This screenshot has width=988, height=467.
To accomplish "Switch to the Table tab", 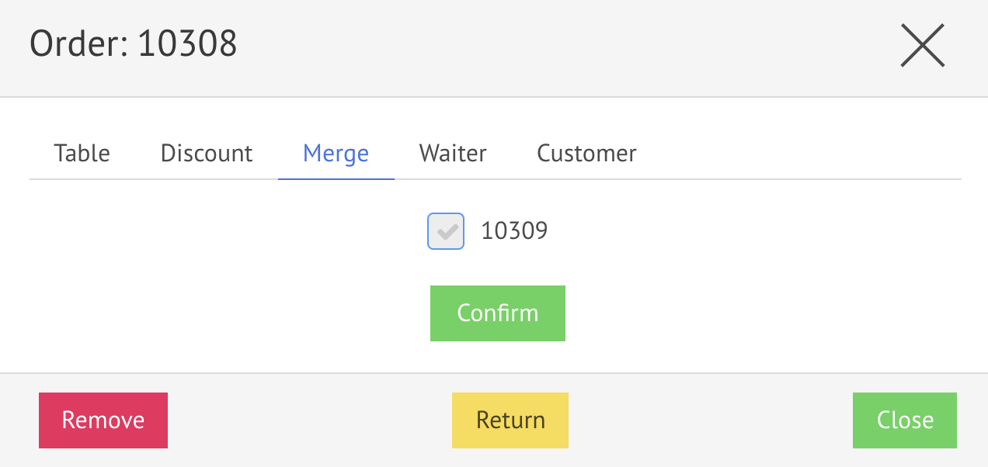I will [x=82, y=154].
